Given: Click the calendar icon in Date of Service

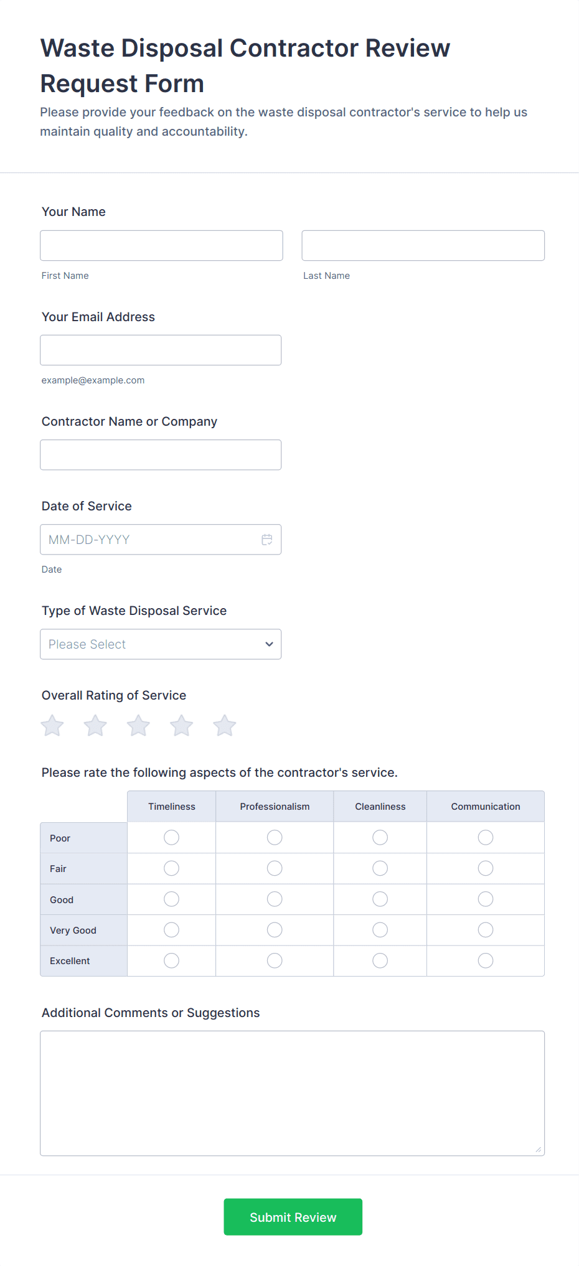Looking at the screenshot, I should coord(267,540).
